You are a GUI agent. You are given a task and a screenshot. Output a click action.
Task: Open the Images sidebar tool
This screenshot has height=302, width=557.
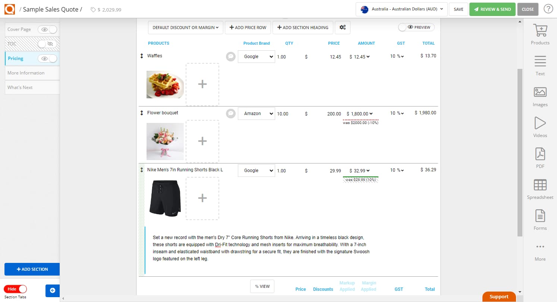click(540, 96)
